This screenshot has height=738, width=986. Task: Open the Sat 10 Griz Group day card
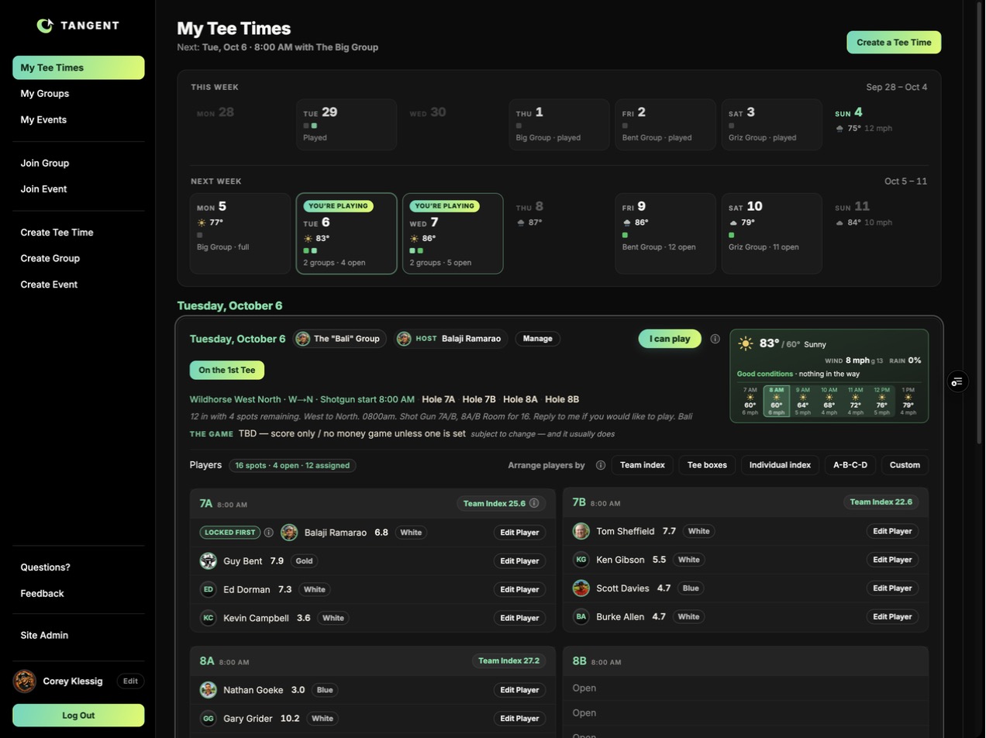point(772,233)
